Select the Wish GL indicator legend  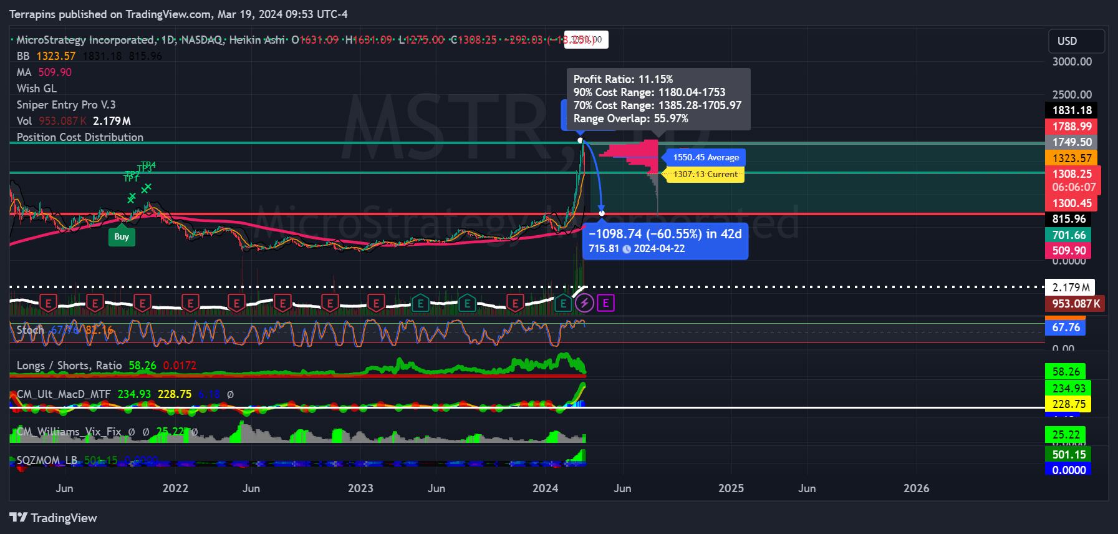click(37, 89)
